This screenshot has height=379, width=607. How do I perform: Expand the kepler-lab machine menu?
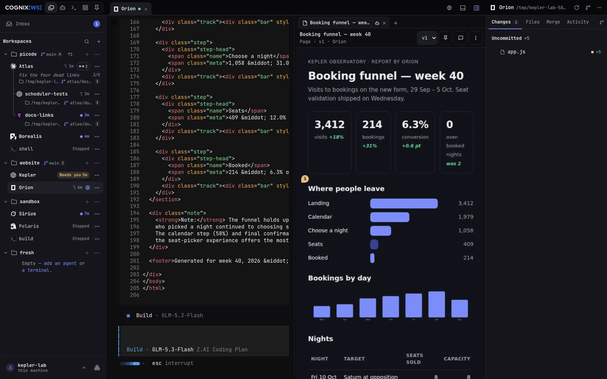click(84, 368)
